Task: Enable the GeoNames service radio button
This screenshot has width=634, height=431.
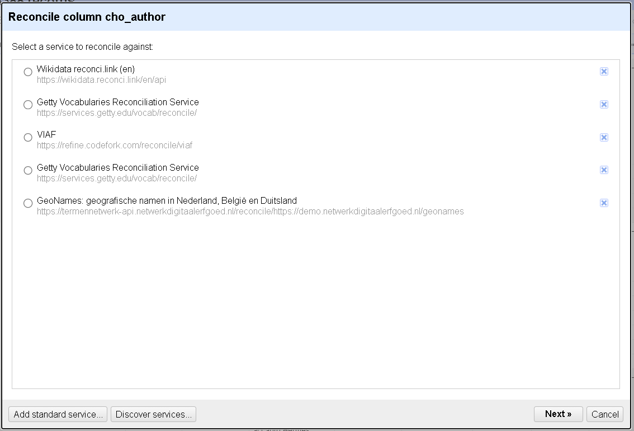Action: pos(28,203)
